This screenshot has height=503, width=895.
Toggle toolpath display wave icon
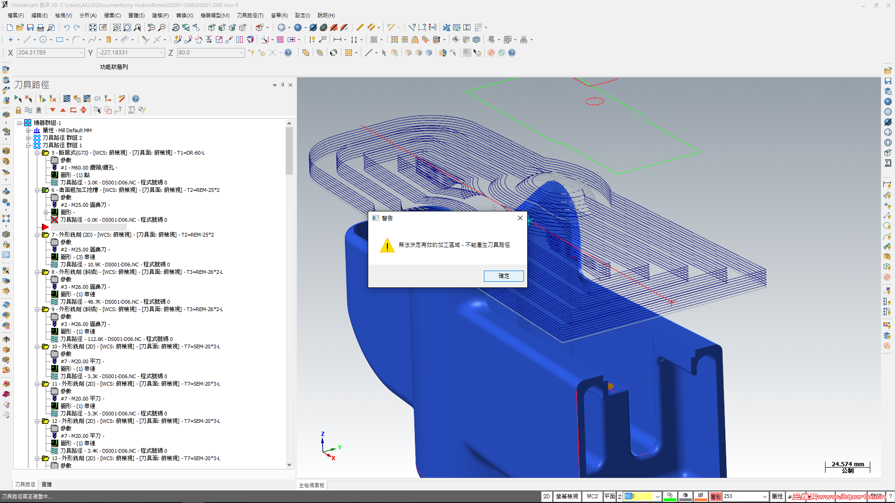(28, 110)
